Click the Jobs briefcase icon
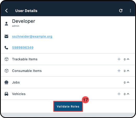This screenshot has width=136, height=118. (x=7, y=82)
